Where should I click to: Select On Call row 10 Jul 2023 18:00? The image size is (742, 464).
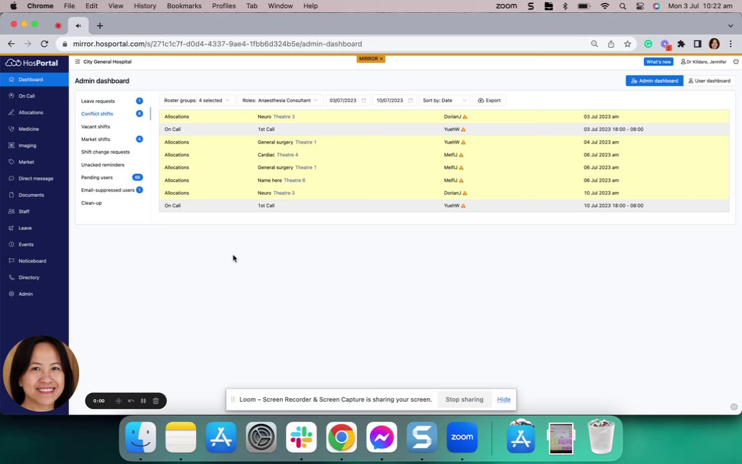pyautogui.click(x=444, y=206)
